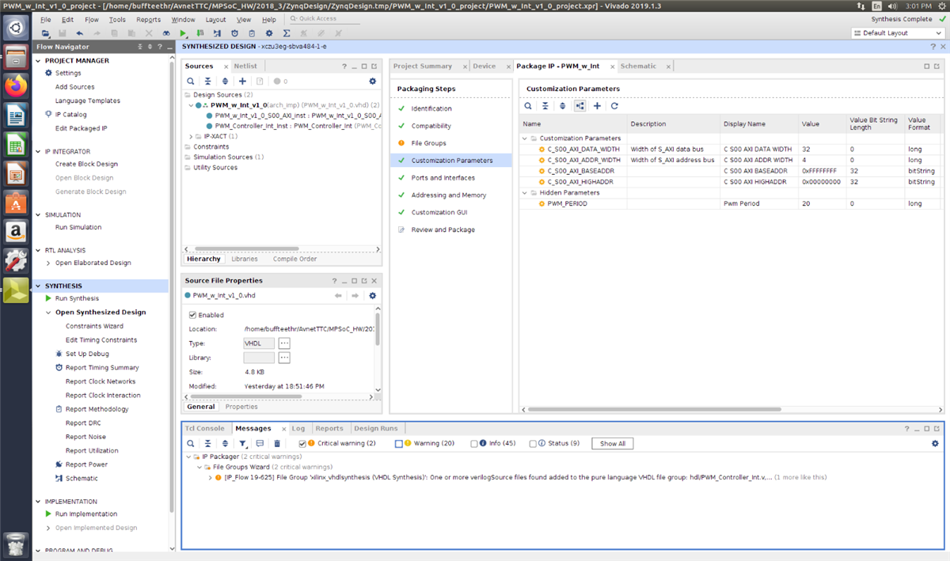Click search icon in Sources panel
The width and height of the screenshot is (950, 561).
tap(190, 81)
